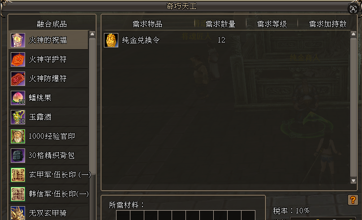Click the 需求加持数 column header
The height and width of the screenshot is (220, 362).
[328, 24]
